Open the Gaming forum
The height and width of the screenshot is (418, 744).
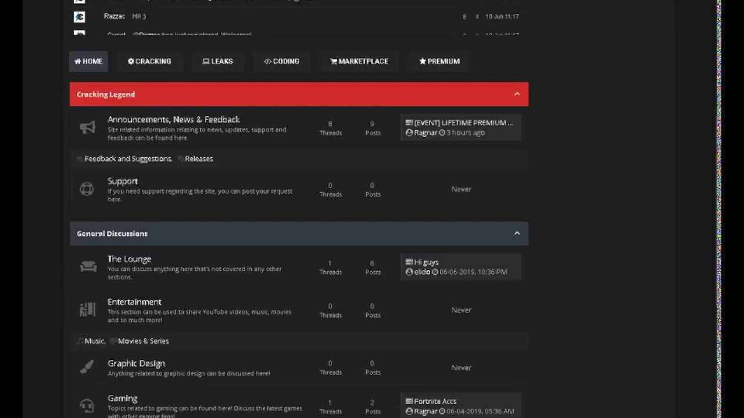[x=122, y=398]
